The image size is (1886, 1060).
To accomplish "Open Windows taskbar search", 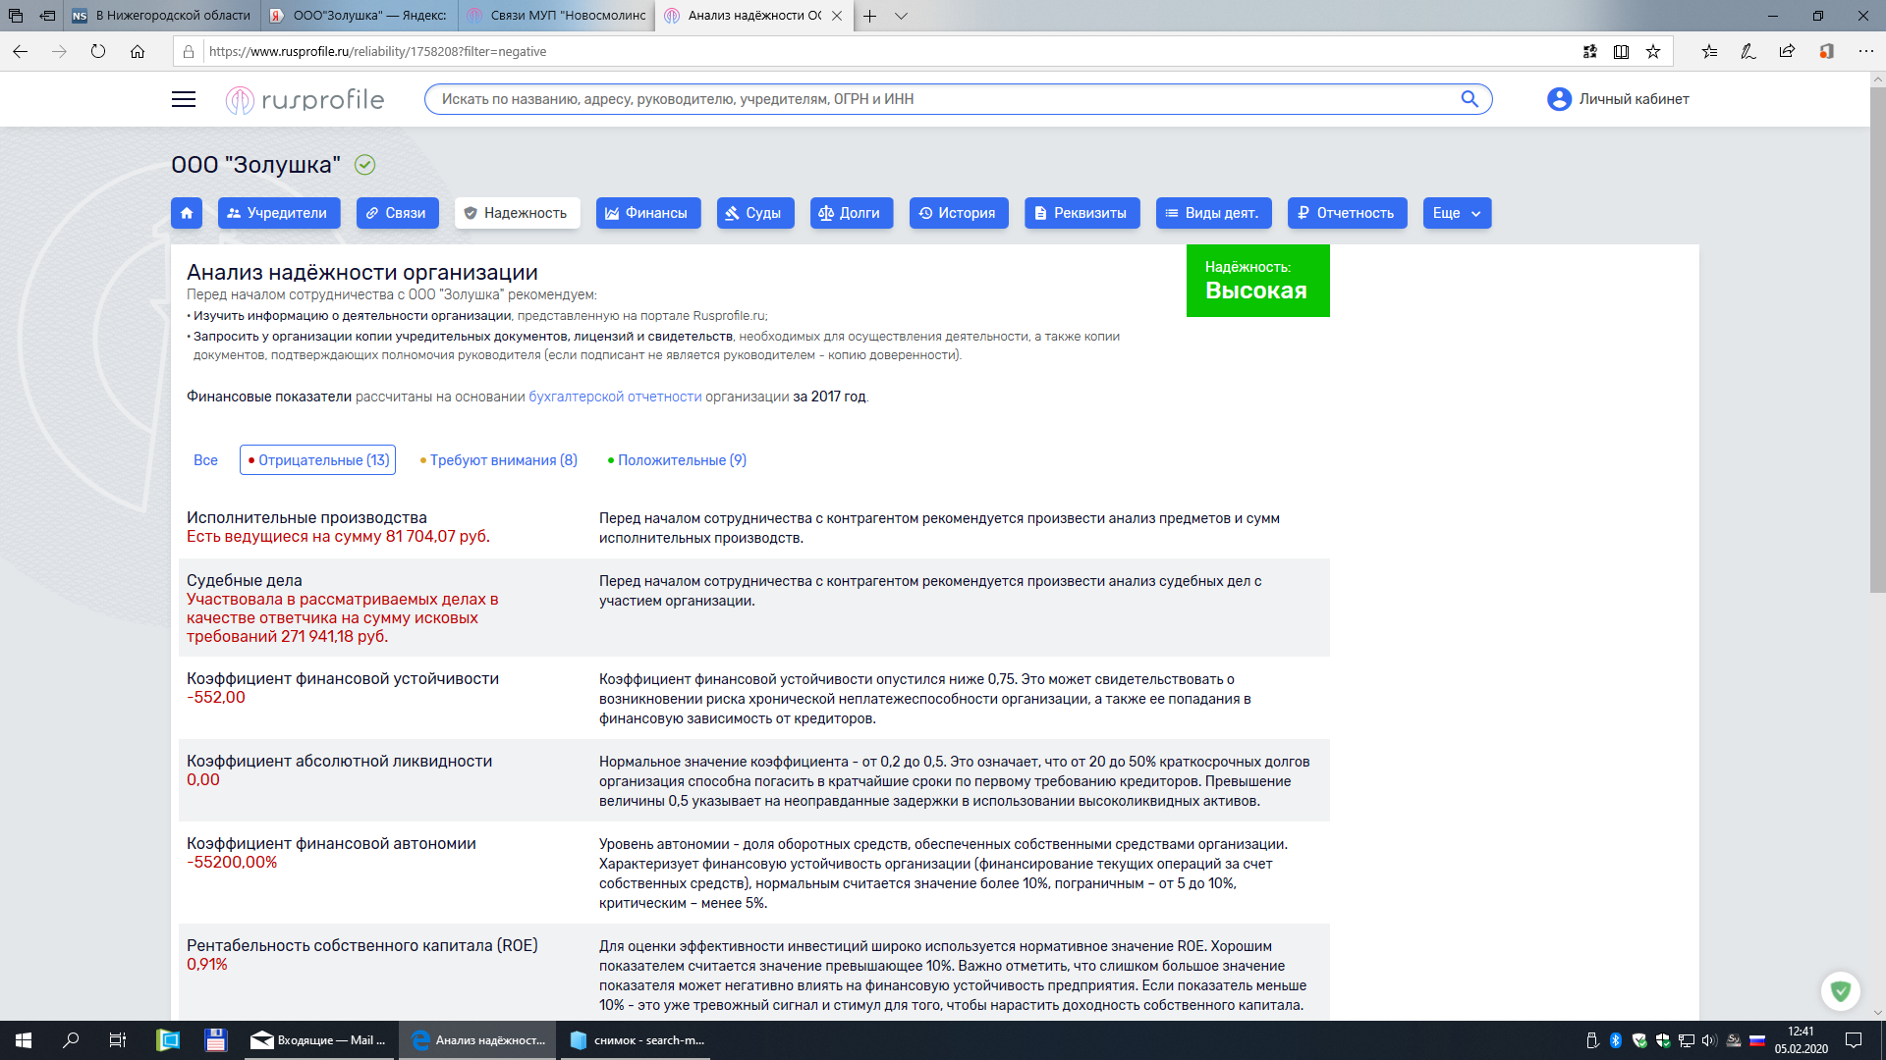I will (71, 1040).
